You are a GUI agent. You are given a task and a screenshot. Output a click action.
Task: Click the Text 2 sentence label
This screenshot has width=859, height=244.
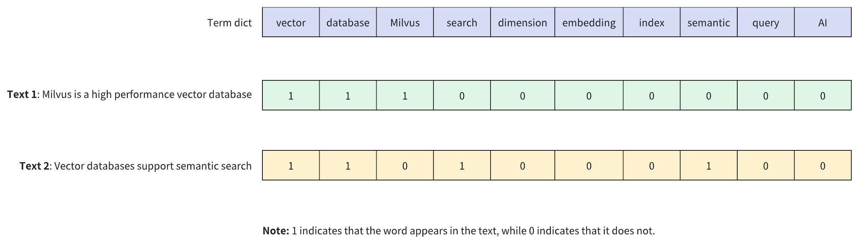[x=135, y=166]
